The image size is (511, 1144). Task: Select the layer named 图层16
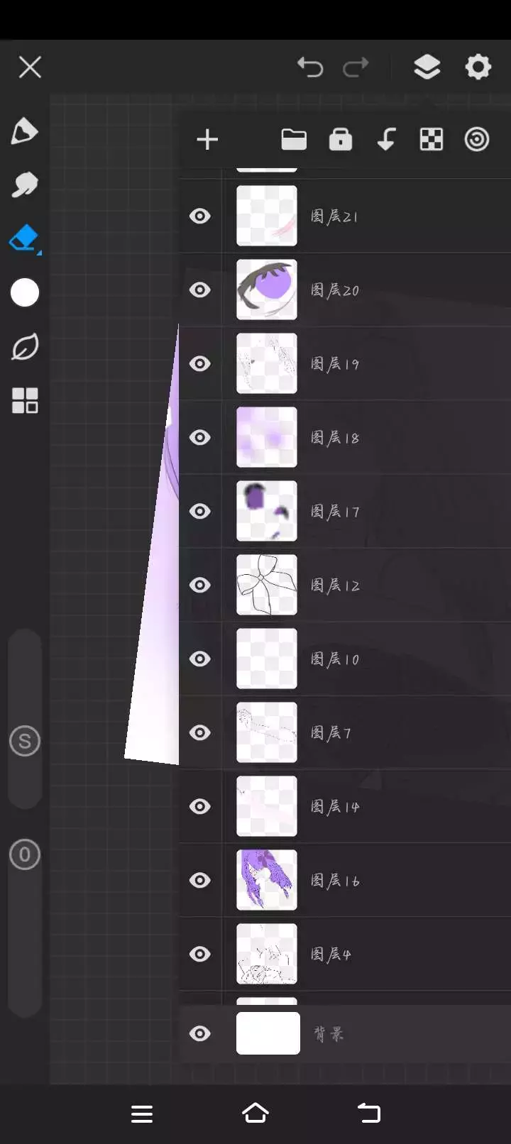(346, 880)
